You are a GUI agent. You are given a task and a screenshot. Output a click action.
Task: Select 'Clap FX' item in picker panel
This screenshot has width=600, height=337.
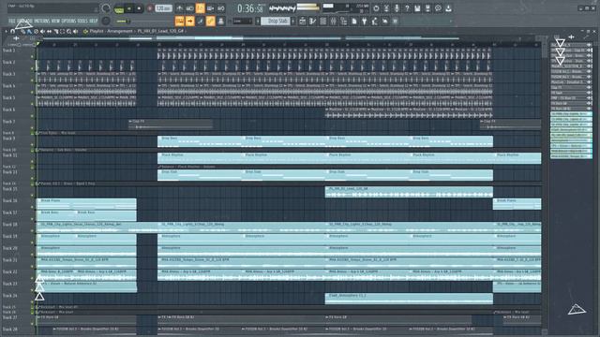click(571, 87)
